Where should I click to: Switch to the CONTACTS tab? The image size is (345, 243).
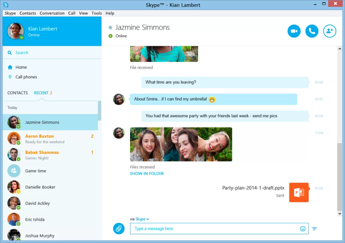pyautogui.click(x=18, y=93)
